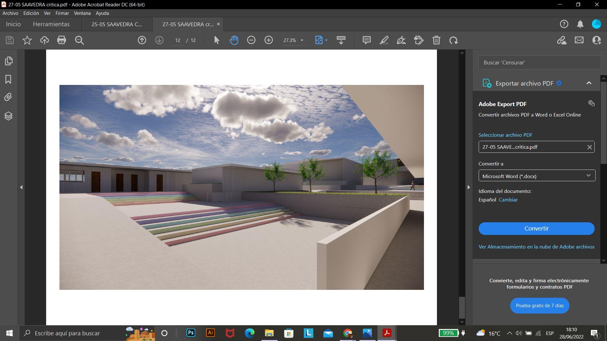Click the Print file icon
The width and height of the screenshot is (607, 341).
tap(61, 40)
